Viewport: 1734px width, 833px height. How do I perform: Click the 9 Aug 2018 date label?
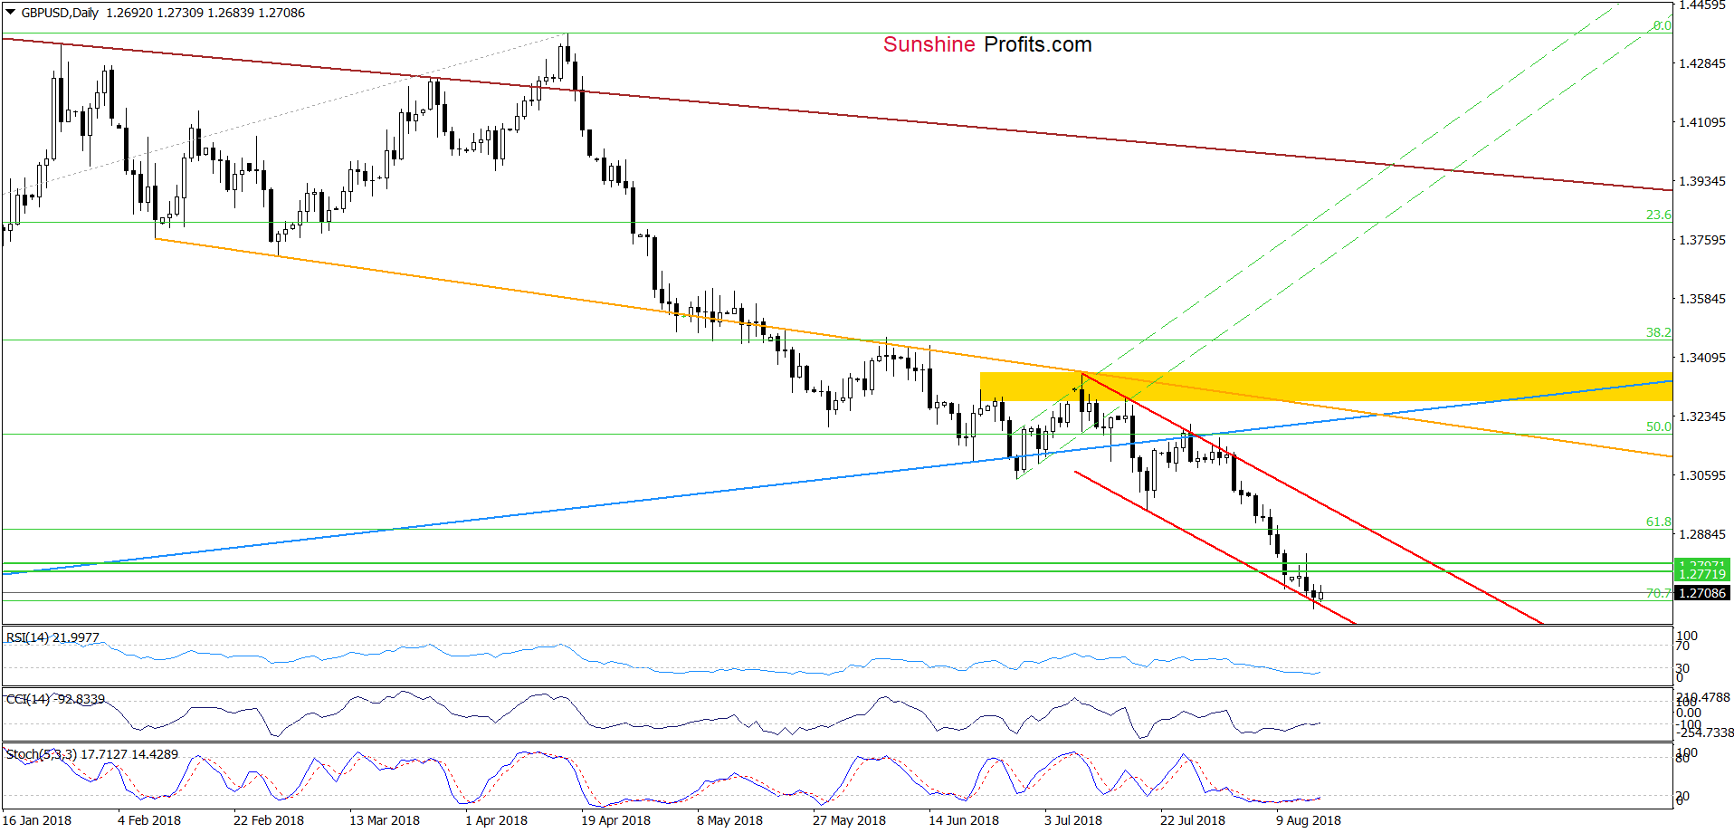[x=1309, y=820]
